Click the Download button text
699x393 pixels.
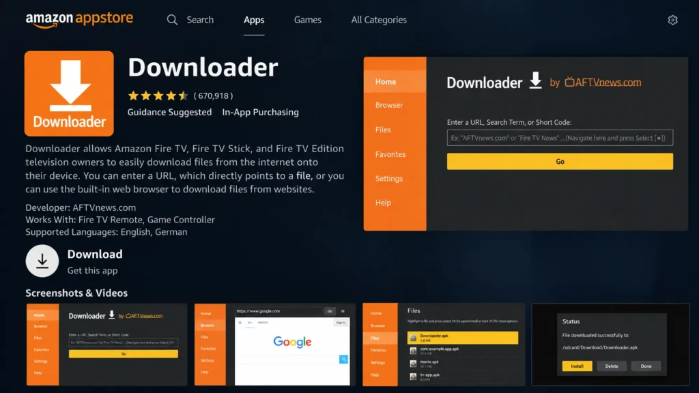pos(95,254)
